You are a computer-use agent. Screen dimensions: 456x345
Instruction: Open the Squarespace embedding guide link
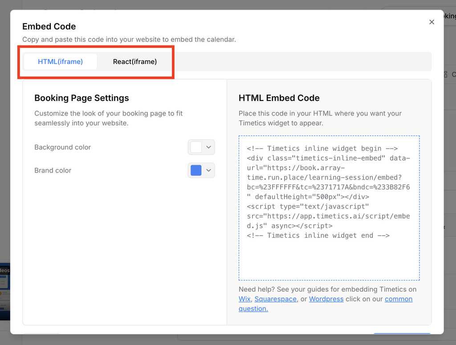pyautogui.click(x=275, y=299)
